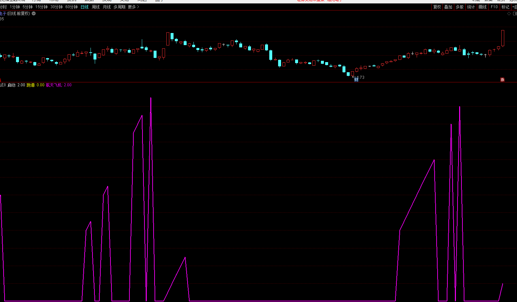Click the red 涨 marker icon
517x302 pixels.
502,79
